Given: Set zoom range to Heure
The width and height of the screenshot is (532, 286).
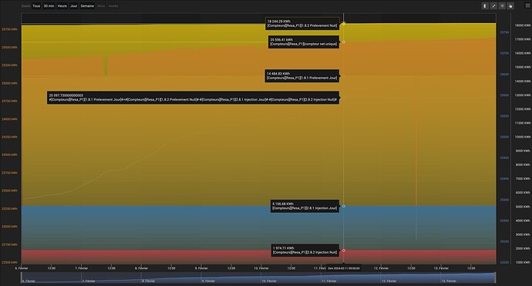Looking at the screenshot, I should pyautogui.click(x=62, y=5).
